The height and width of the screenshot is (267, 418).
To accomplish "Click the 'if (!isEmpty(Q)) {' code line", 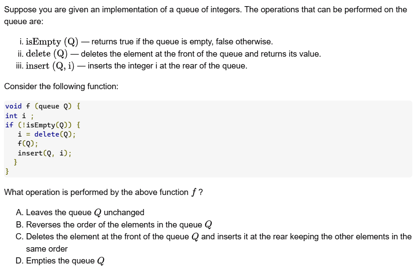I will click(42, 125).
